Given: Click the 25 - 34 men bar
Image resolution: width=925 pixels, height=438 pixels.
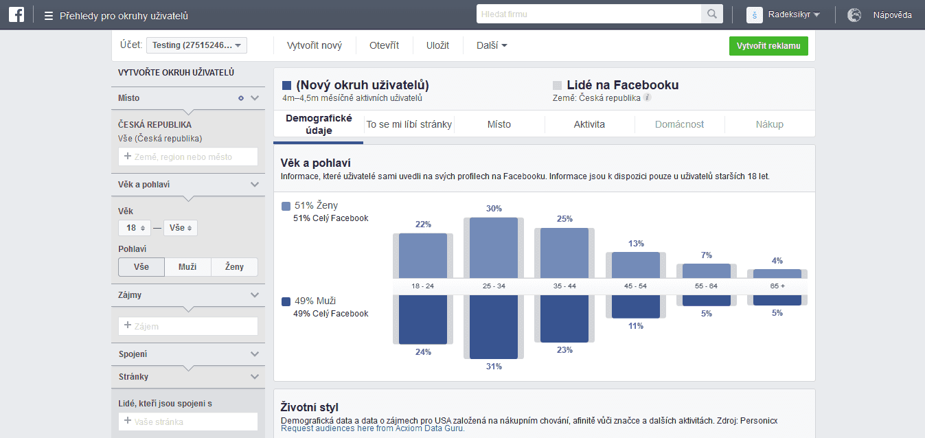Looking at the screenshot, I should (x=494, y=327).
